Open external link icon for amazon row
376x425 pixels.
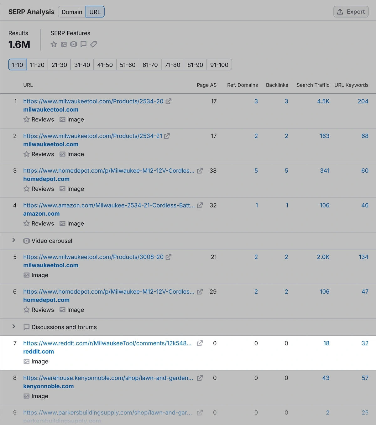200,205
